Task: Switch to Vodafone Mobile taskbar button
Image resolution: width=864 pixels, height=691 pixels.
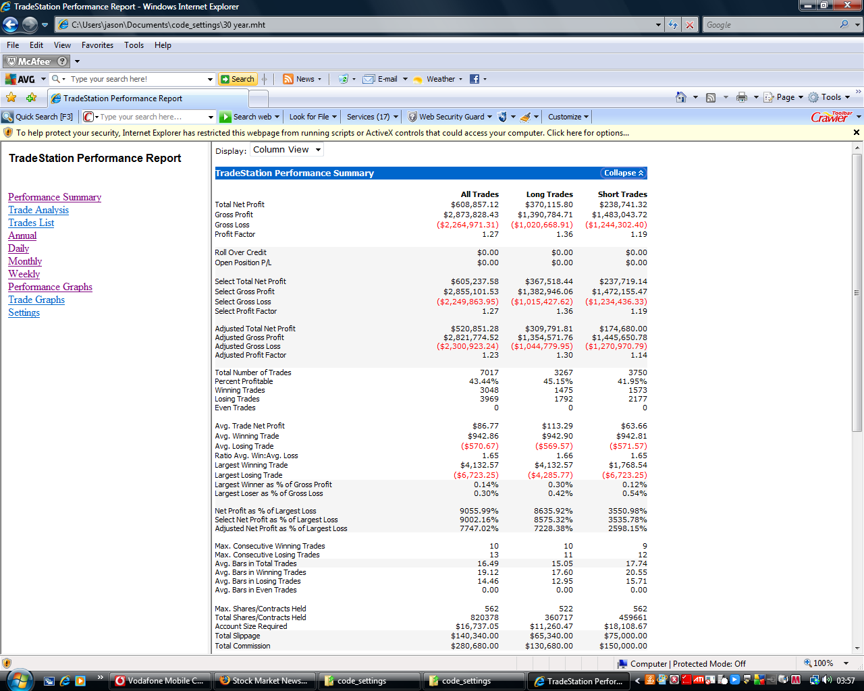Action: [161, 681]
